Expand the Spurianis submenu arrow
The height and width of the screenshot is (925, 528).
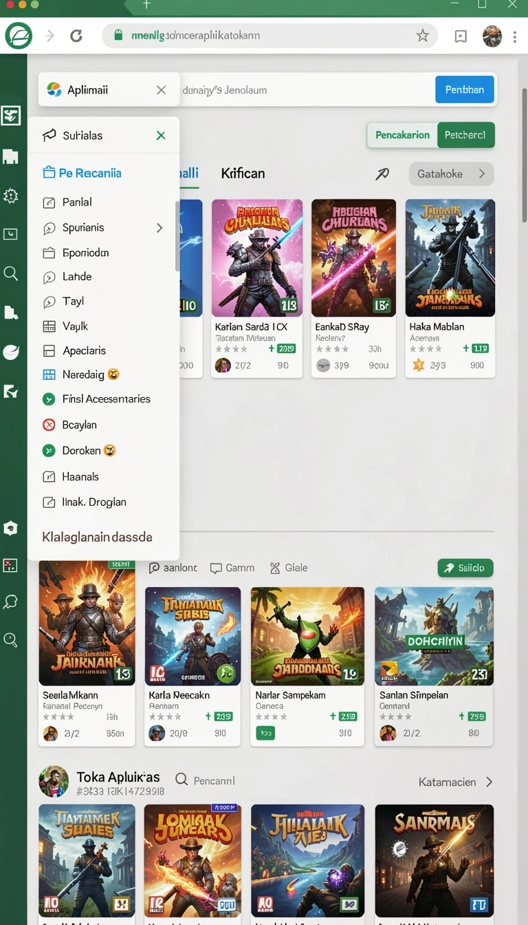[159, 228]
